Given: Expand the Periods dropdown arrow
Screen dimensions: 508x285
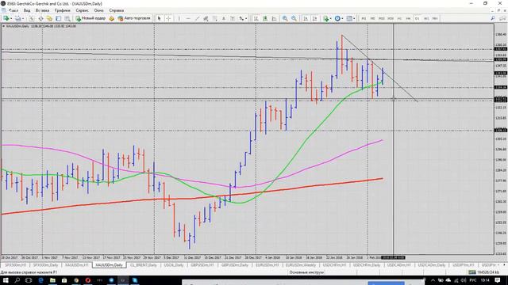Looking at the screenshot, I should click(342, 18).
